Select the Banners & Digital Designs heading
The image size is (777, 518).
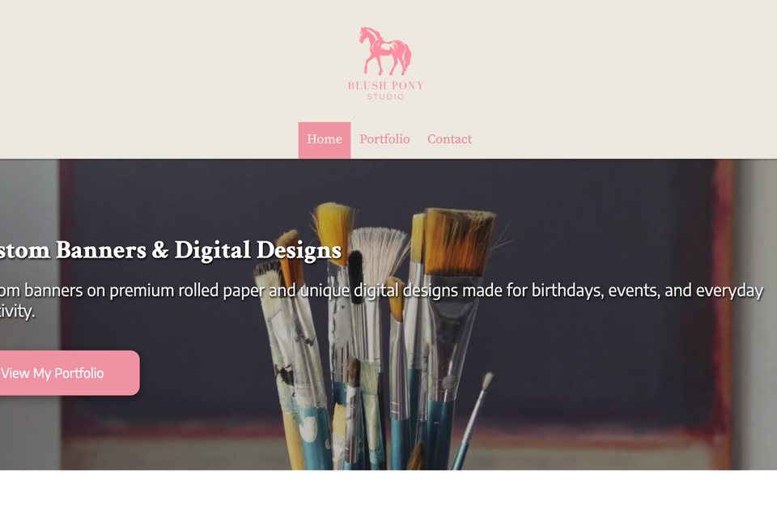[x=198, y=250]
